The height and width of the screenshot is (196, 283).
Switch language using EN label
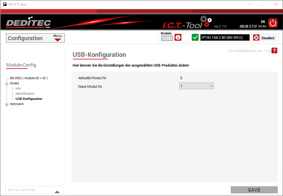[x=263, y=22]
